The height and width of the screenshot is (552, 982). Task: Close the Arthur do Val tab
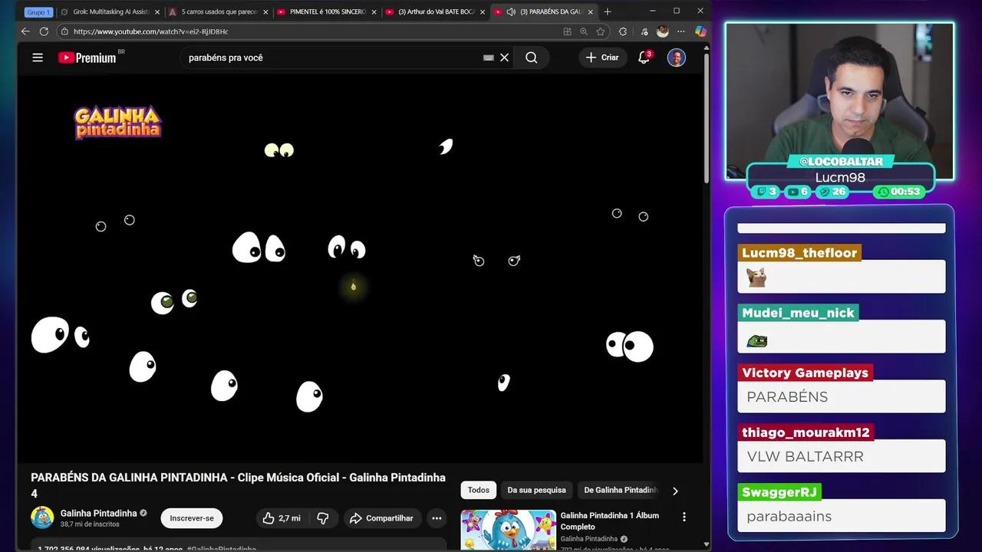(x=483, y=12)
